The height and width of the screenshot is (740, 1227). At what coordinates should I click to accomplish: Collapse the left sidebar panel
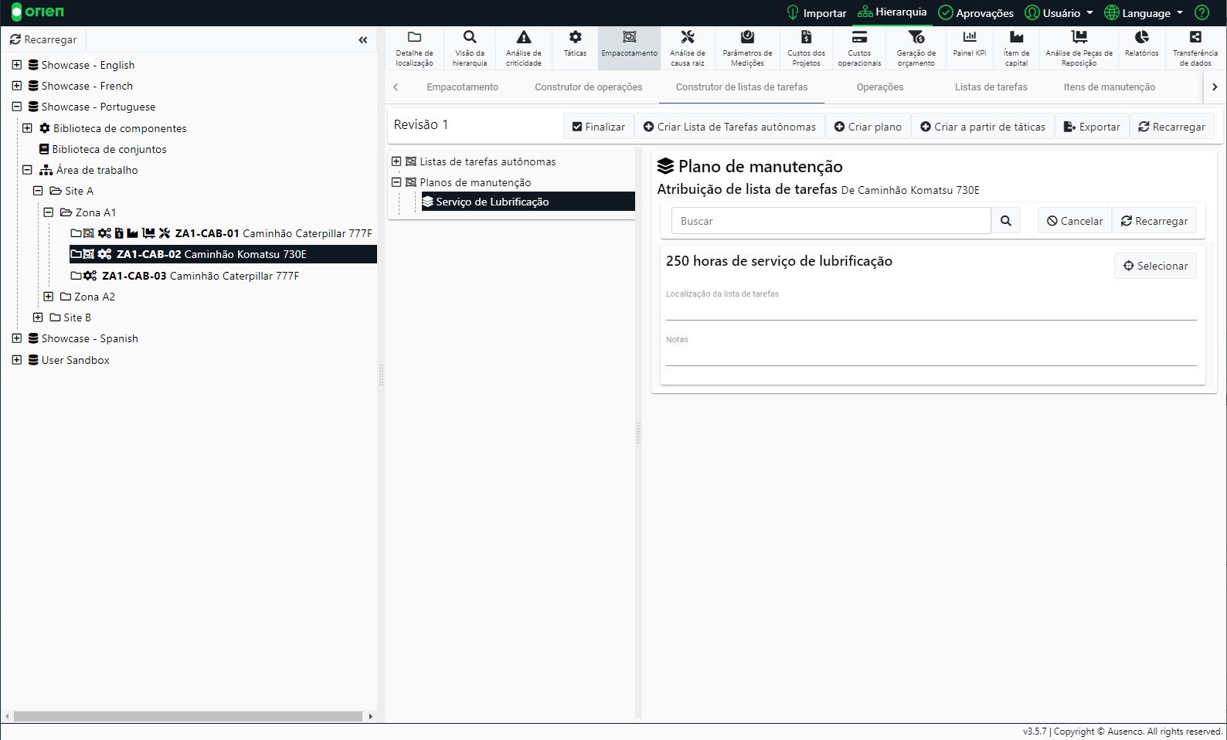click(362, 39)
